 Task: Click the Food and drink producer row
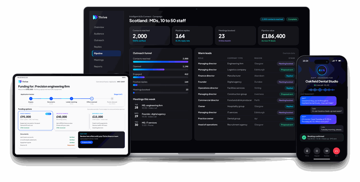coord(246,100)
